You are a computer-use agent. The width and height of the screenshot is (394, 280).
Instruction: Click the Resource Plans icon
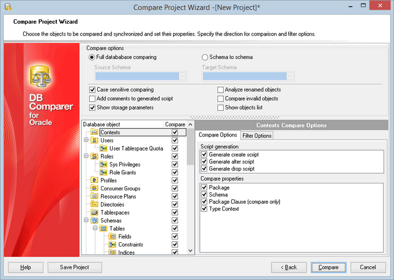(94, 196)
